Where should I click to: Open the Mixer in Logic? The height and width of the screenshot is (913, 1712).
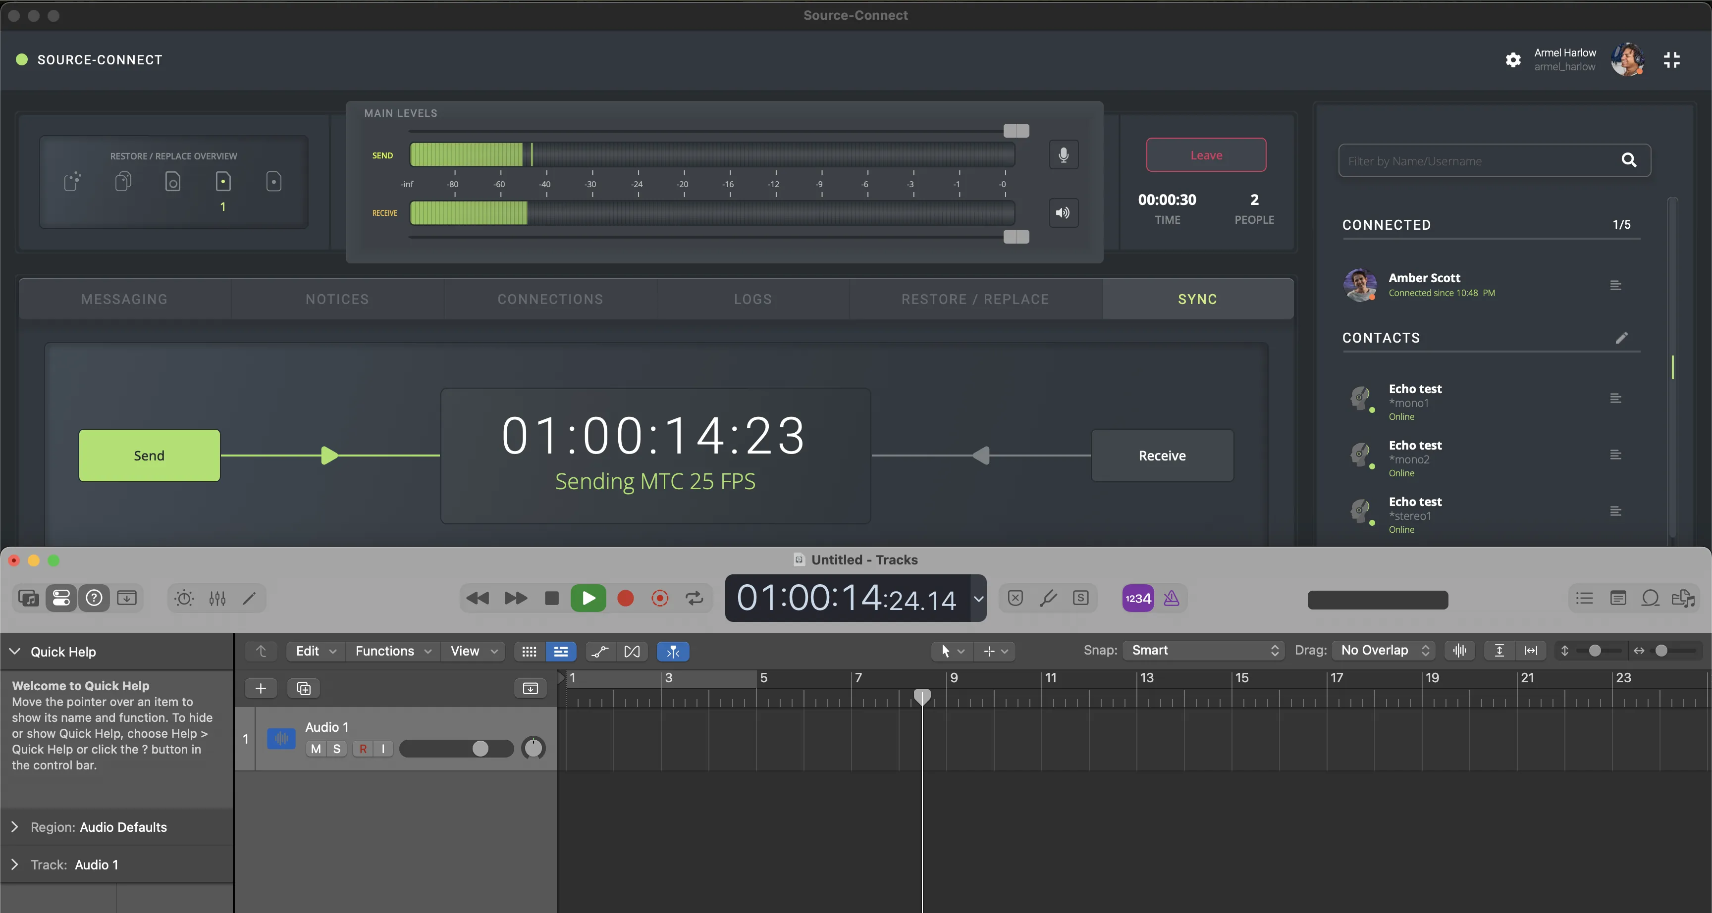pyautogui.click(x=217, y=599)
